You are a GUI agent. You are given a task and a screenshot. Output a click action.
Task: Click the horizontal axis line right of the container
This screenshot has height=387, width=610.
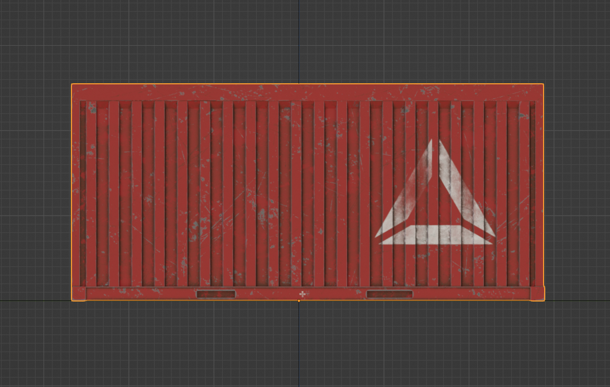pos(577,300)
